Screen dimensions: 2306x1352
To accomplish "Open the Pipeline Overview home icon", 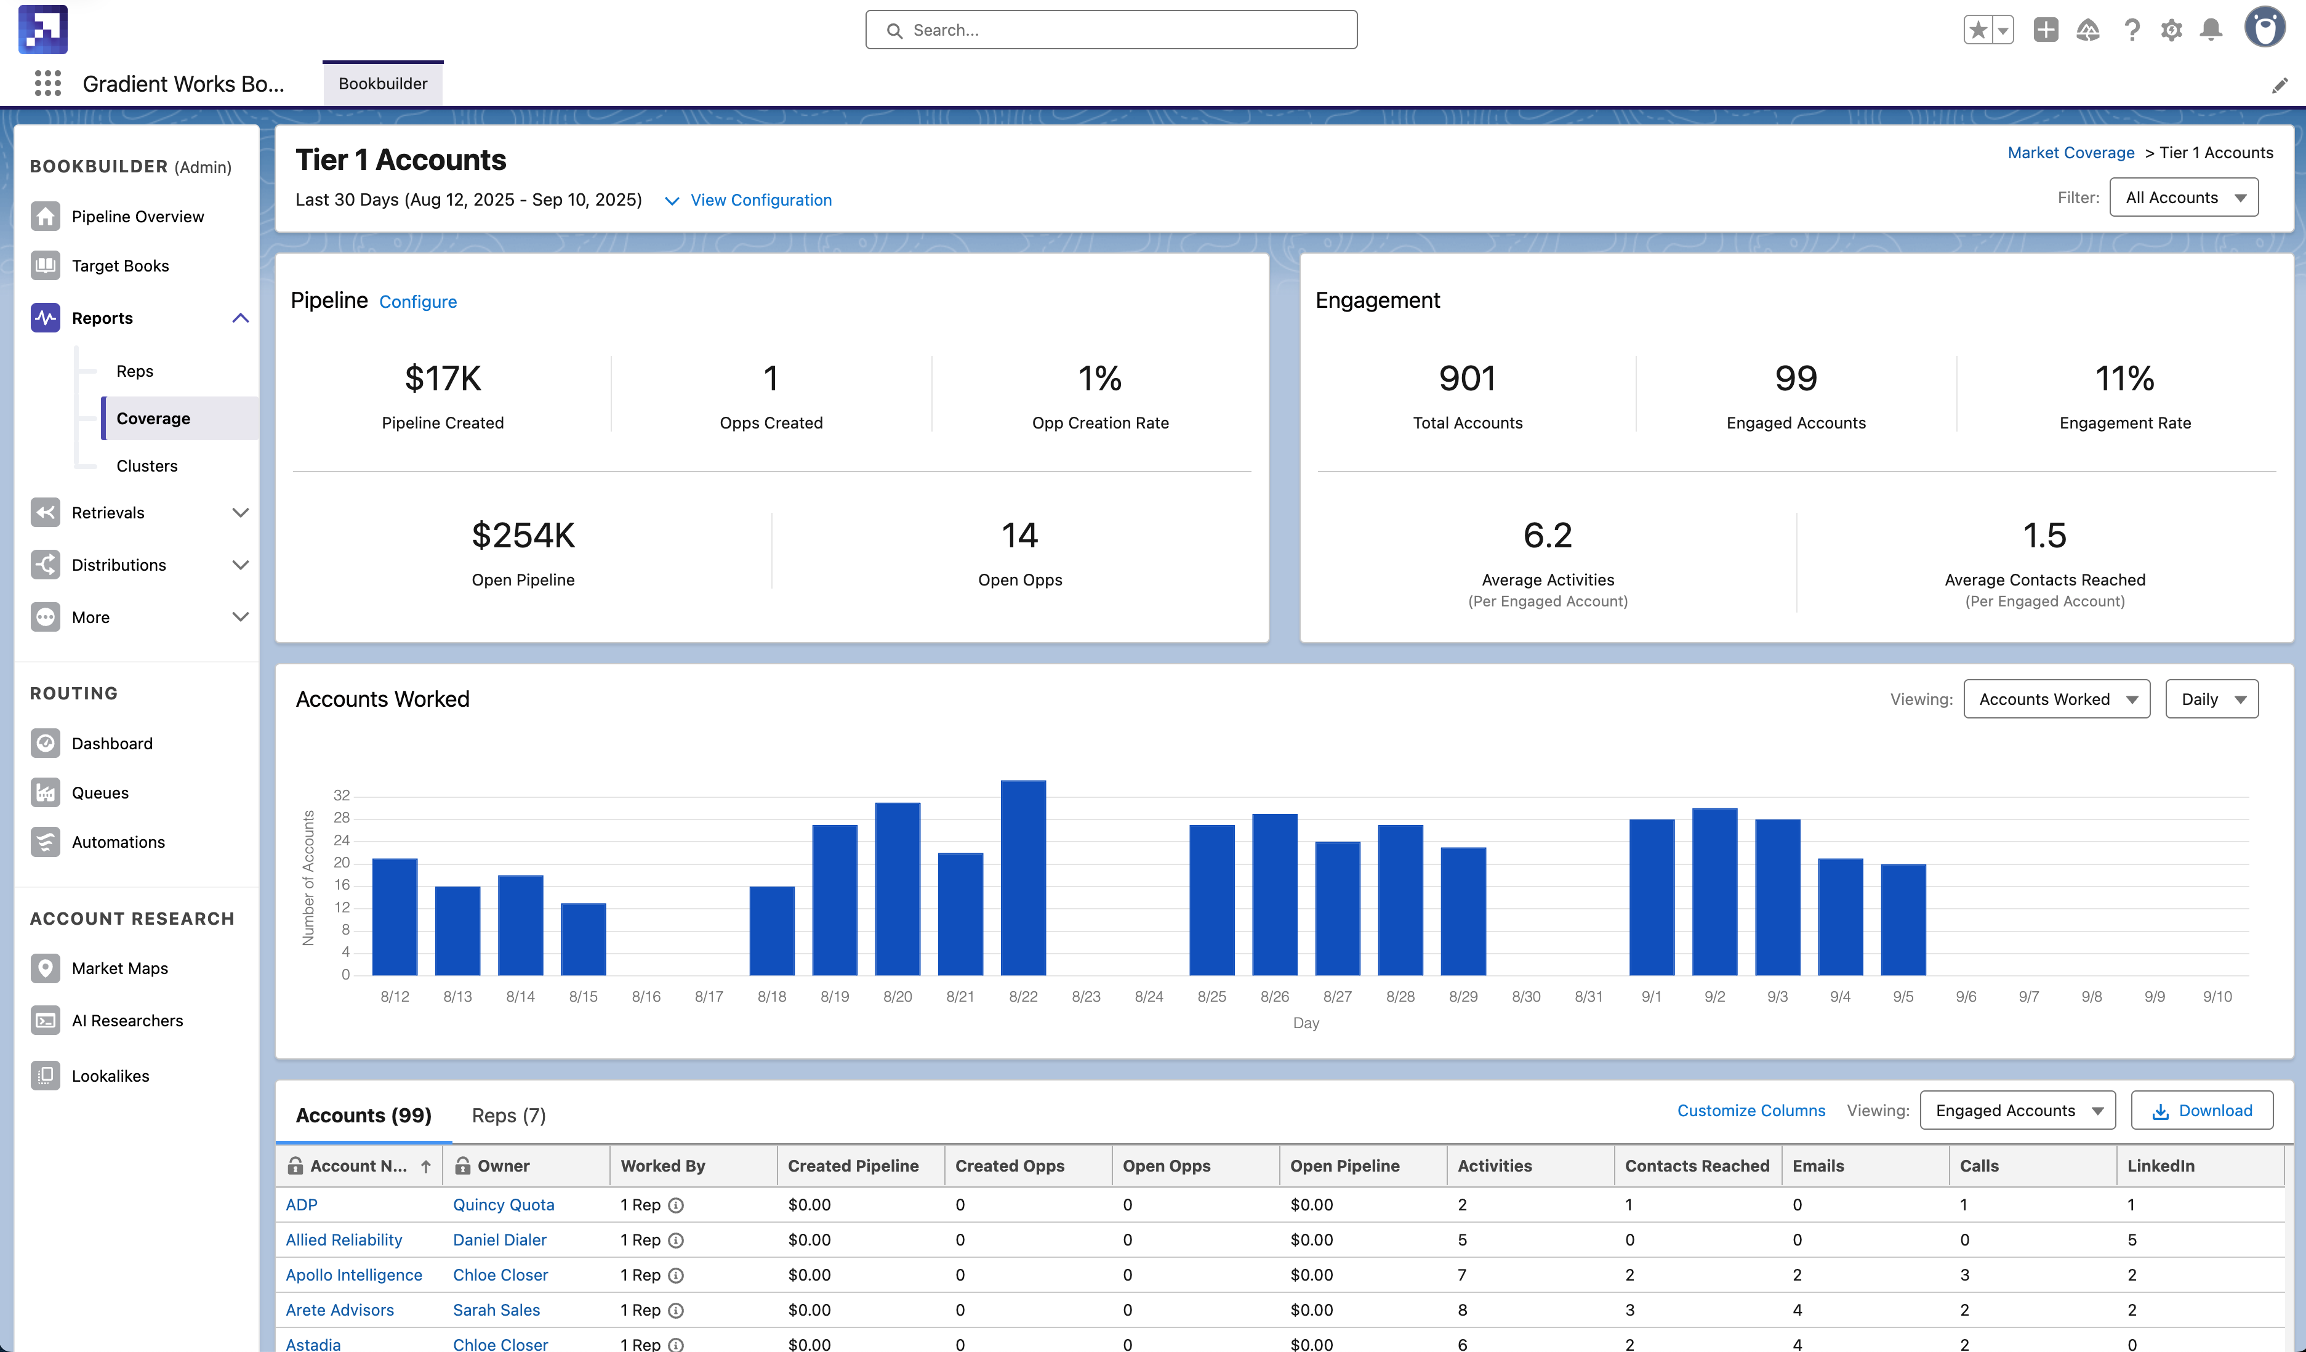I will (45, 216).
